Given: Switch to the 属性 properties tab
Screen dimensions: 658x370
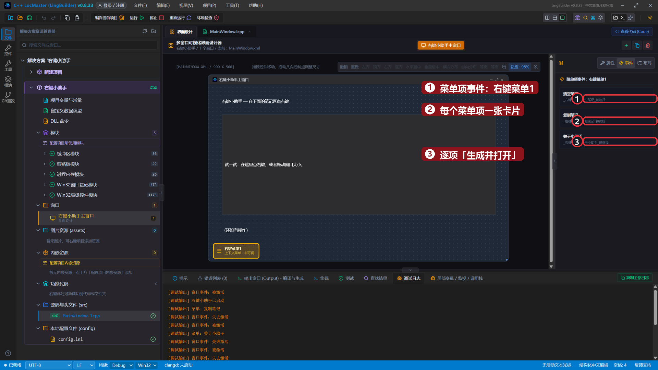Looking at the screenshot, I should point(607,63).
